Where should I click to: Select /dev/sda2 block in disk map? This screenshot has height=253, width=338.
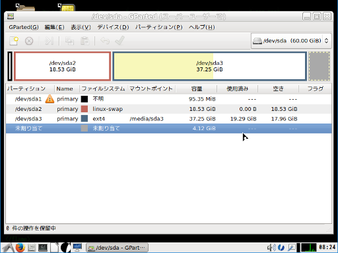pos(63,66)
